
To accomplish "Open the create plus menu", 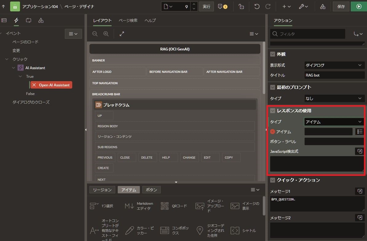I will [286, 6].
